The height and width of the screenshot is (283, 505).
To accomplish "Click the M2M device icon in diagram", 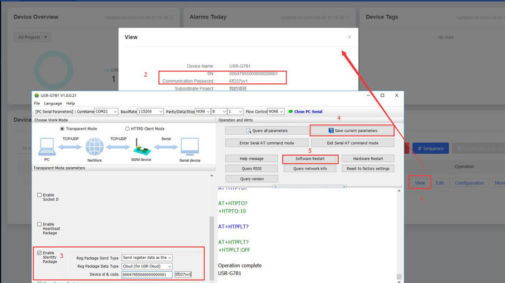I will (x=141, y=147).
